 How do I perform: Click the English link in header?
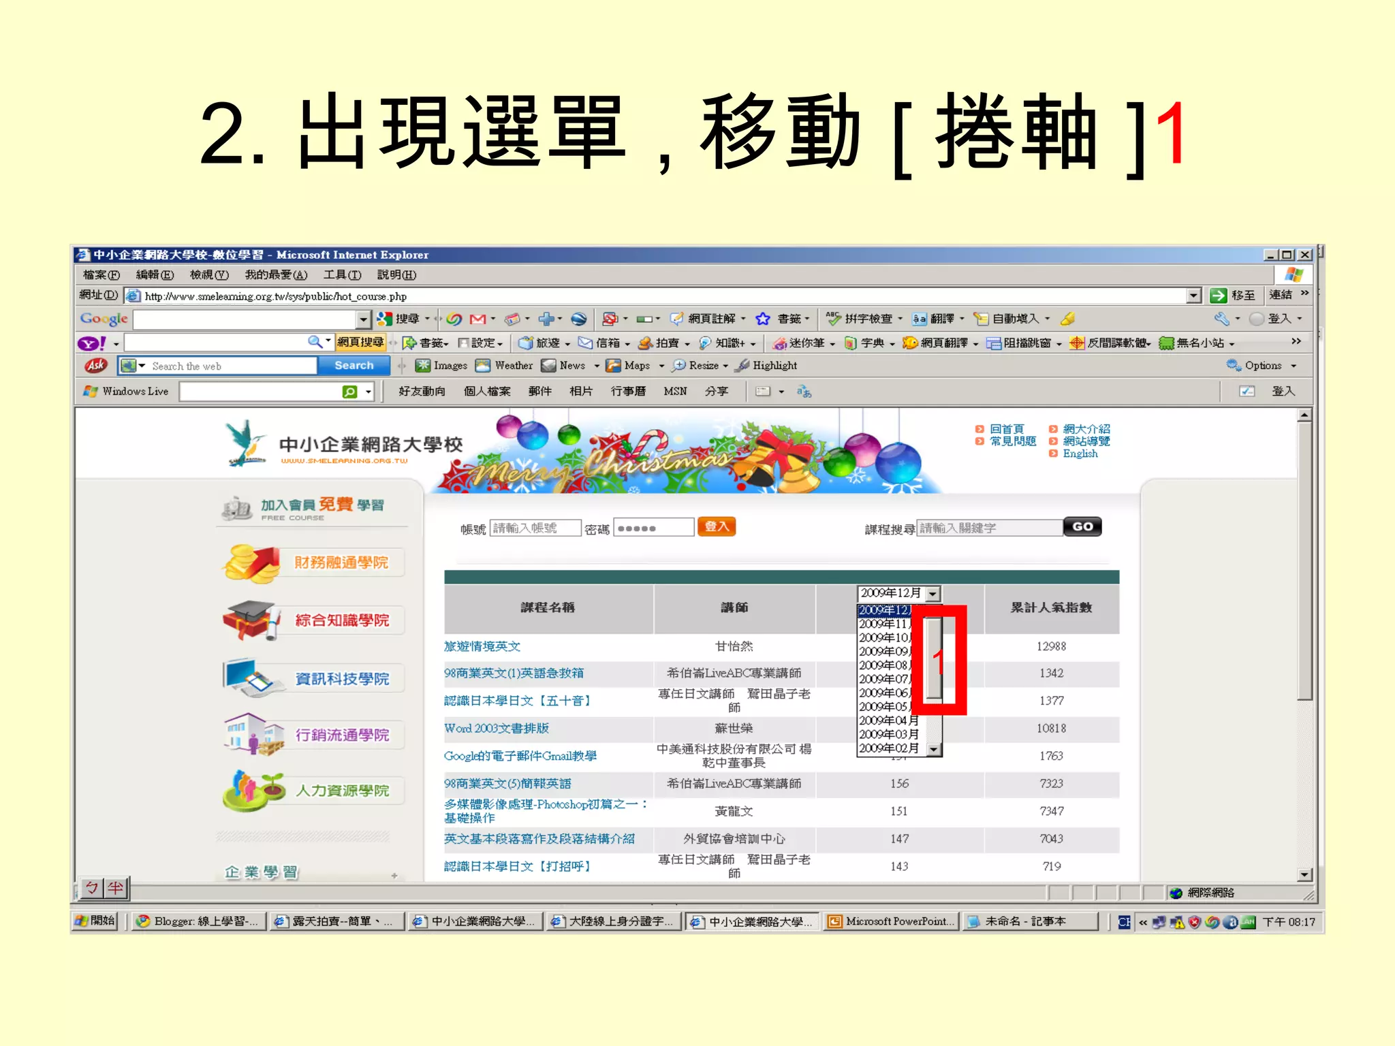[1080, 454]
